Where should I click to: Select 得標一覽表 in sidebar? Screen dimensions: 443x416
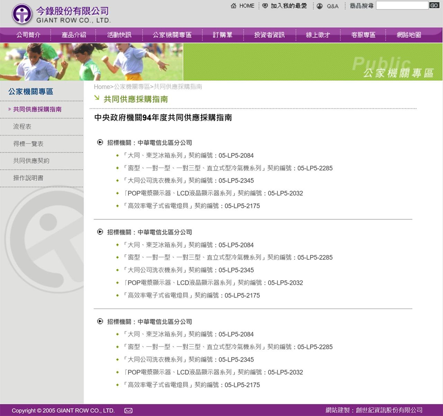point(28,144)
